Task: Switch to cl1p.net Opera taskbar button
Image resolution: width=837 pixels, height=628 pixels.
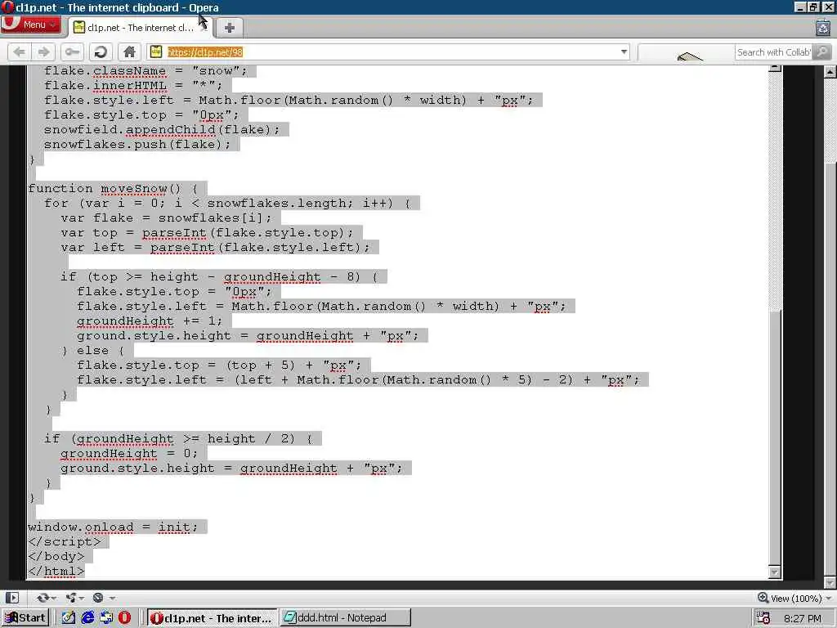Action: coord(212,618)
